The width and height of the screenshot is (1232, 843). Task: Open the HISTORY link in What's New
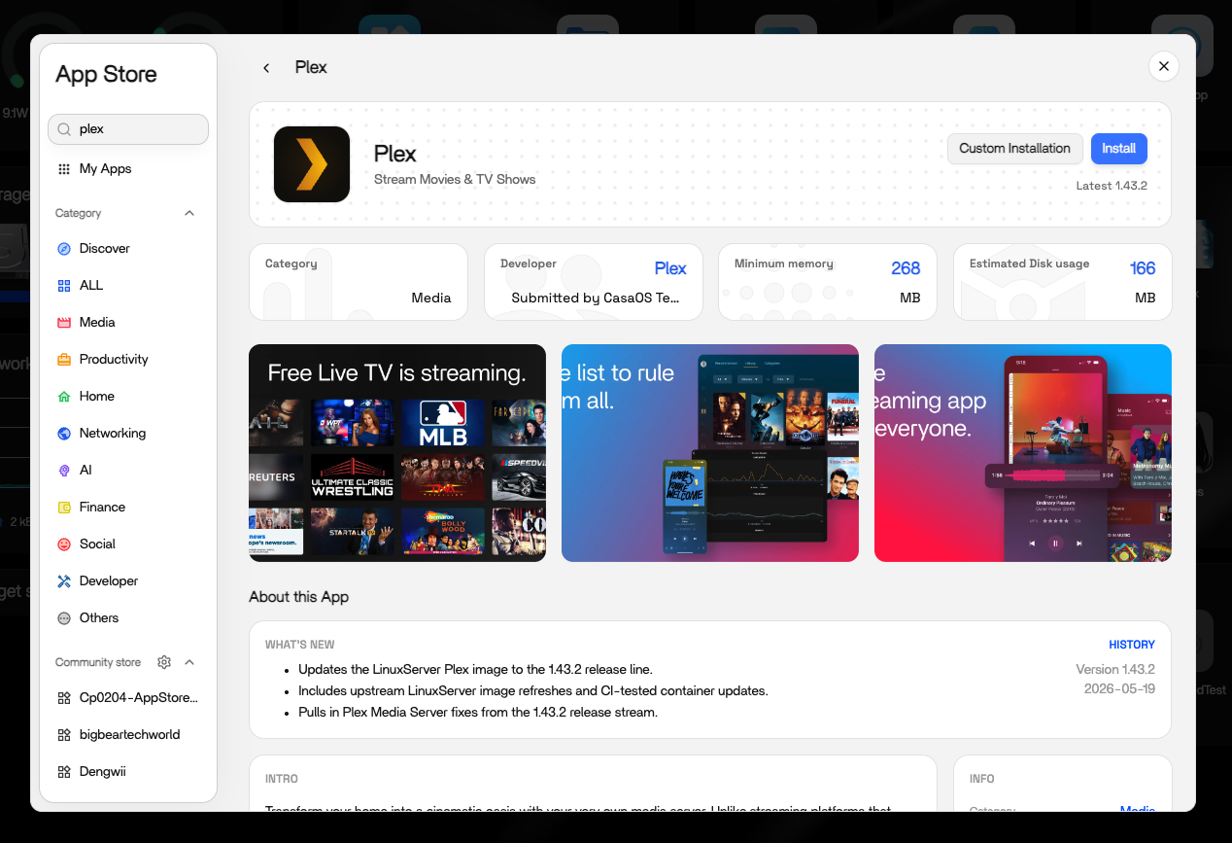(1132, 645)
